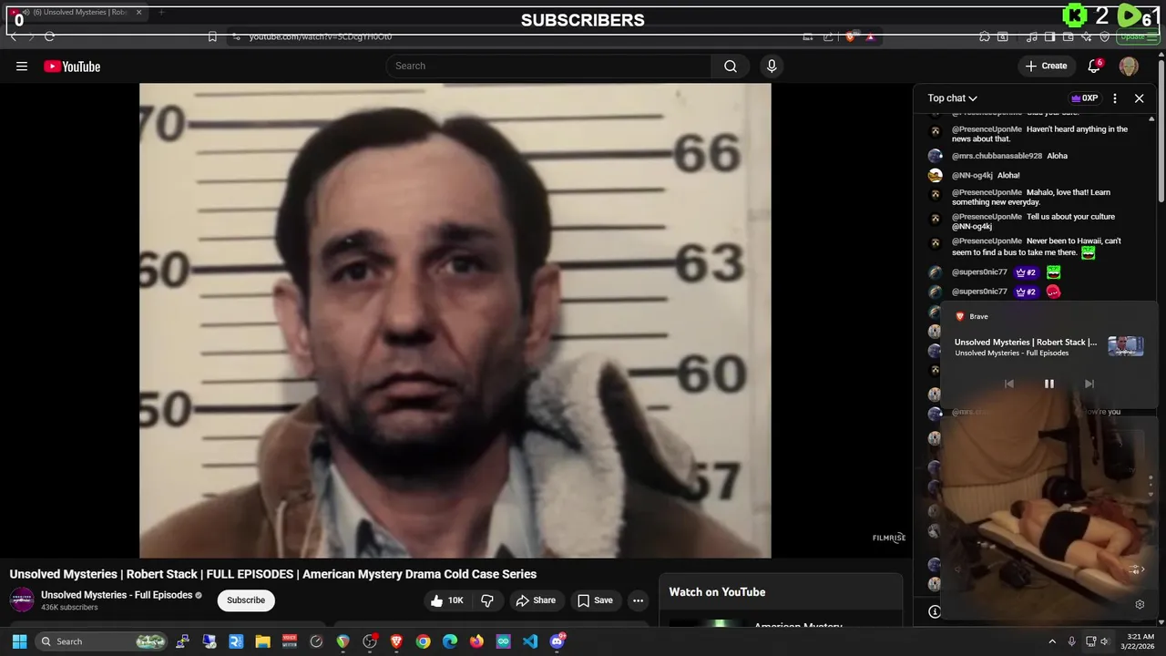Click Brave Shields lion icon in address bar
This screenshot has height=656, width=1166.
click(851, 36)
